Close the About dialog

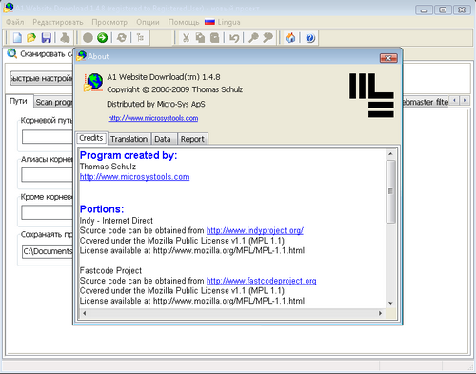coord(388,58)
